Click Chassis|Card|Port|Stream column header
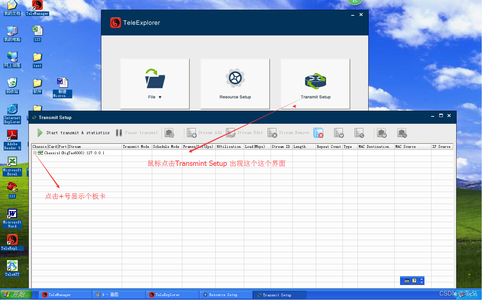 click(77, 147)
